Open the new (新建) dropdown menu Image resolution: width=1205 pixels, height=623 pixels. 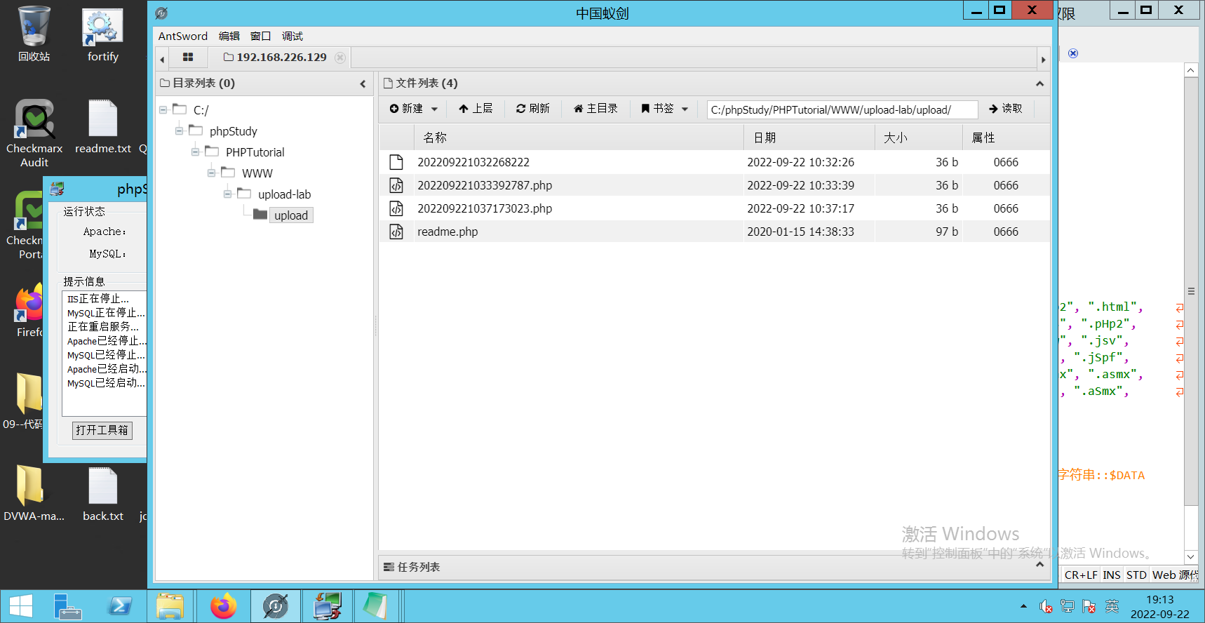[413, 109]
